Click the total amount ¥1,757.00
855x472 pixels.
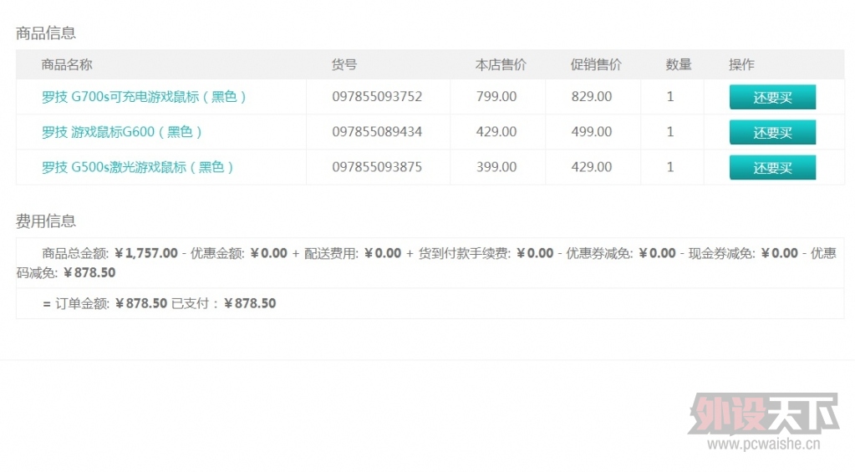click(146, 253)
